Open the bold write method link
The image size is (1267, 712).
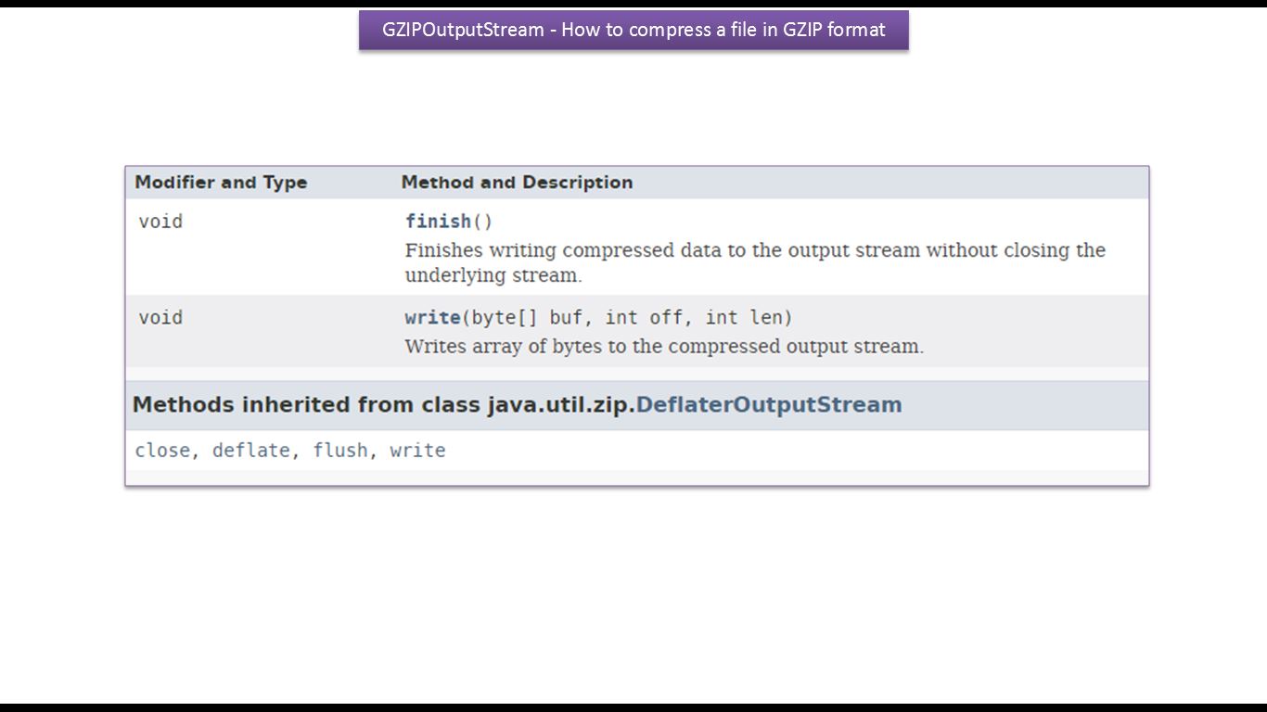tap(432, 318)
